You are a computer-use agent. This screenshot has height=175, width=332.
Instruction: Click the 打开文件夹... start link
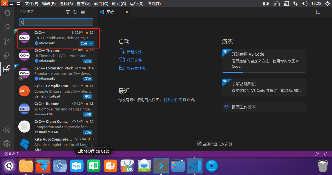(x=137, y=69)
